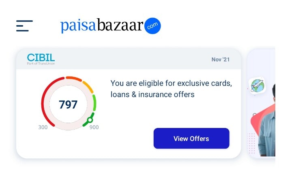Select the 797 credit score number
This screenshot has width=281, height=181.
pos(68,104)
